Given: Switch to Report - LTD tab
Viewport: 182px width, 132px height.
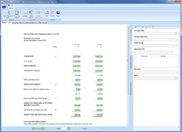Looking at the screenshot, I should click(x=7, y=23).
